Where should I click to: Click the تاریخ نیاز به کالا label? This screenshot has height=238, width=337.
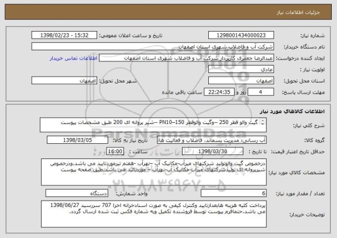point(130,140)
